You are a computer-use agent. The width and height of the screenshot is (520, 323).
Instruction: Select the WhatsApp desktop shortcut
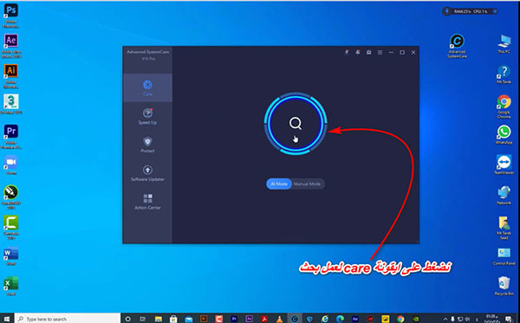pyautogui.click(x=504, y=135)
